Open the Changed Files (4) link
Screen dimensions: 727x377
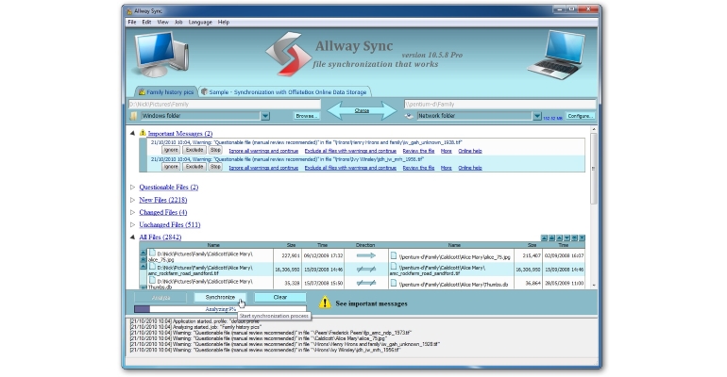coord(163,212)
